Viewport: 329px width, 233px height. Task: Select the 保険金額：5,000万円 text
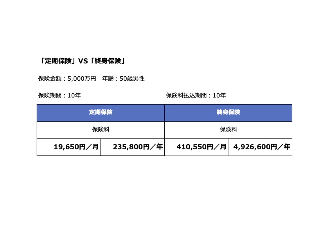coord(67,79)
